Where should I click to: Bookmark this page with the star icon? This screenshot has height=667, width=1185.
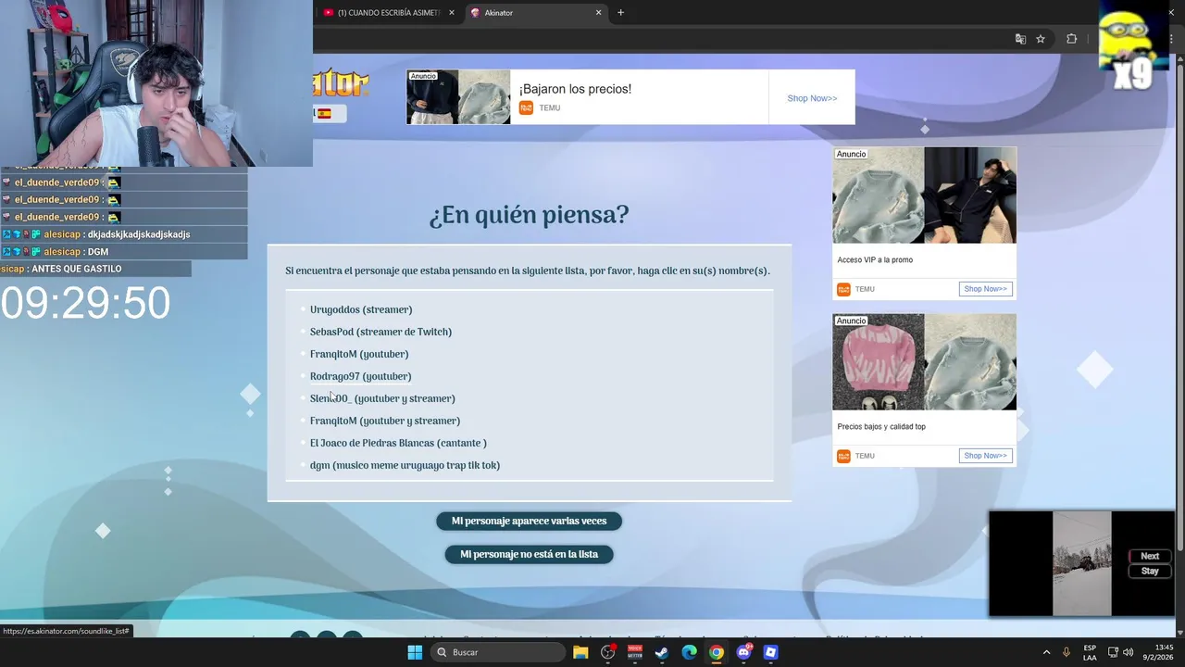click(x=1041, y=39)
